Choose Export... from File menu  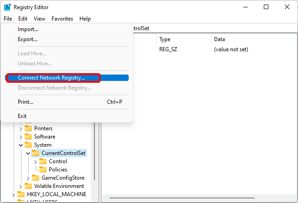pos(67,39)
